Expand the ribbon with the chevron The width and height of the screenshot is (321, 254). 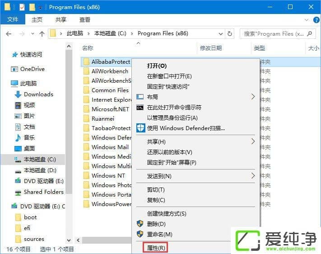pos(306,20)
